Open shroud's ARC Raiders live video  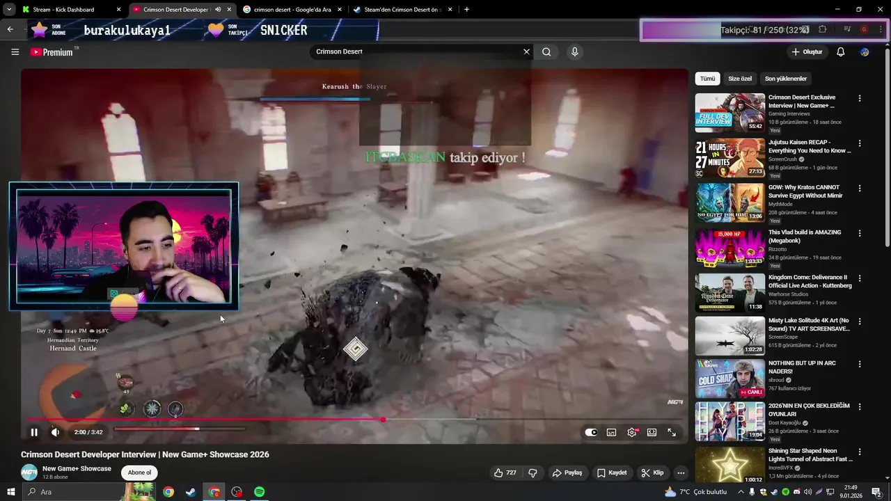click(x=802, y=367)
